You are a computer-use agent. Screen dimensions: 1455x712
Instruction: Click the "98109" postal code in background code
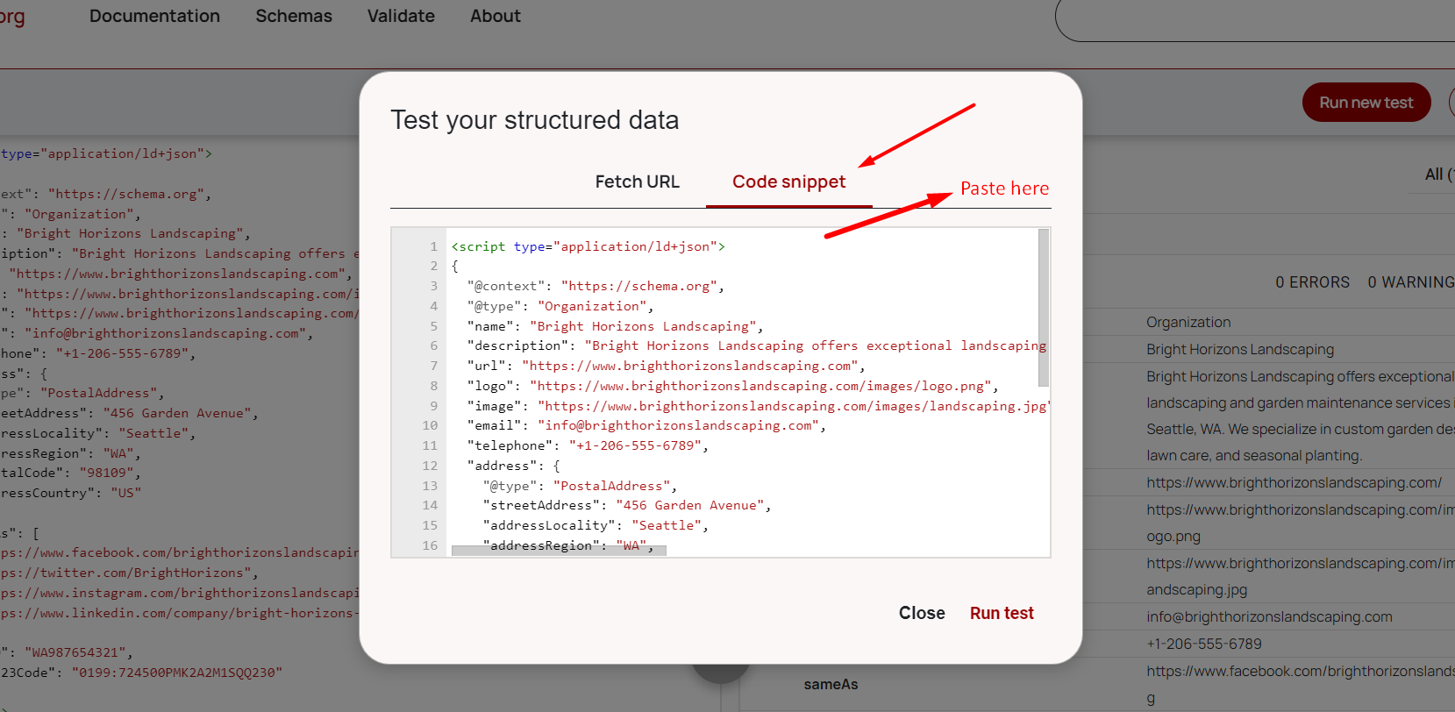(x=106, y=473)
